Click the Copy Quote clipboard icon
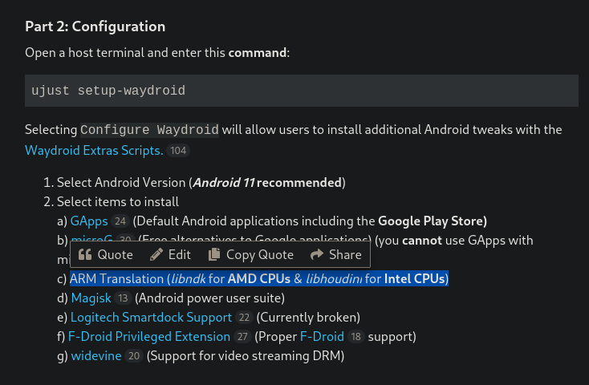This screenshot has width=589, height=385. (214, 255)
